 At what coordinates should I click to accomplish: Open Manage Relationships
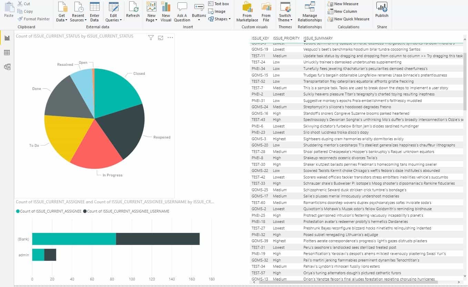(x=310, y=12)
